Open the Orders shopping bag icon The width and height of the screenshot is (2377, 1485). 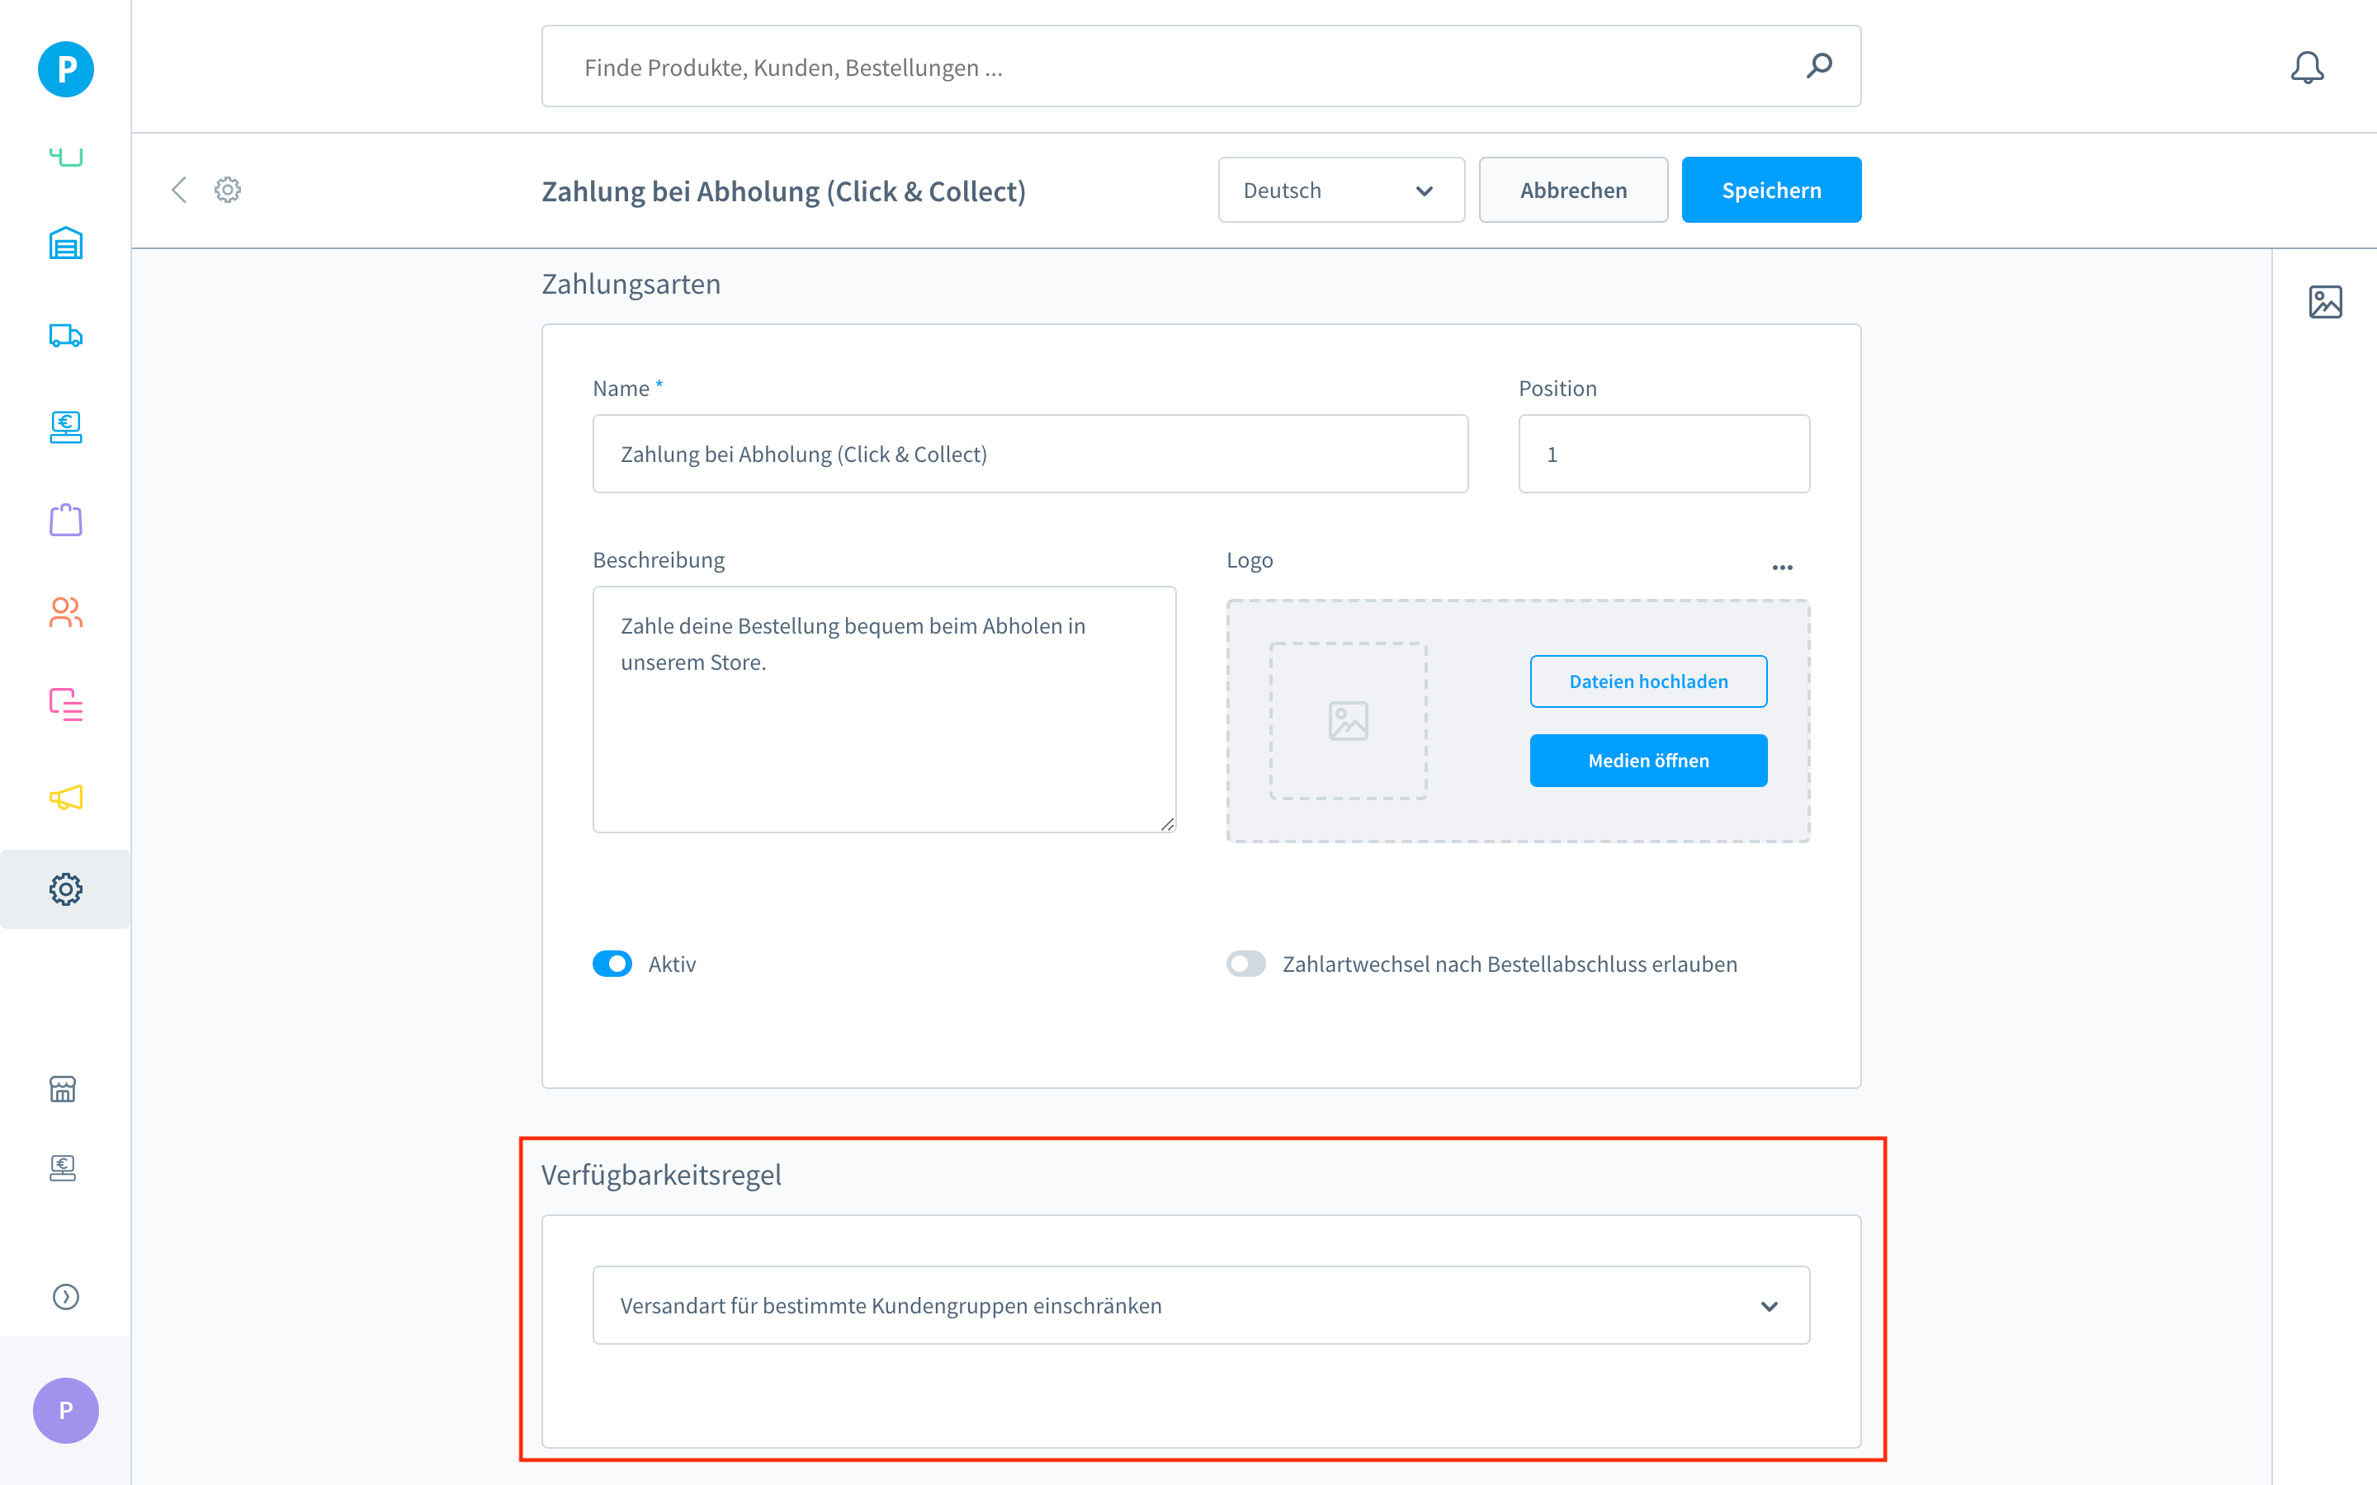pyautogui.click(x=66, y=520)
